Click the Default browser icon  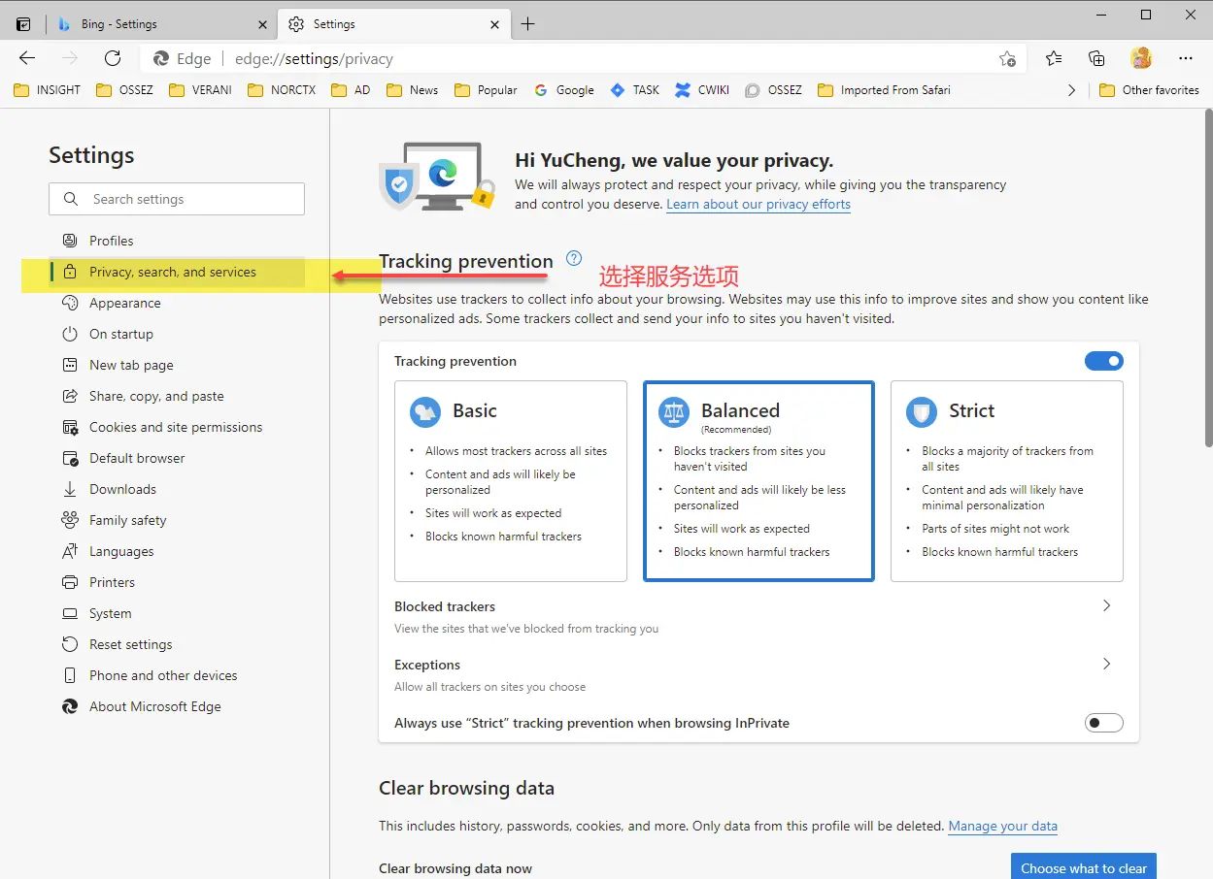pos(70,458)
